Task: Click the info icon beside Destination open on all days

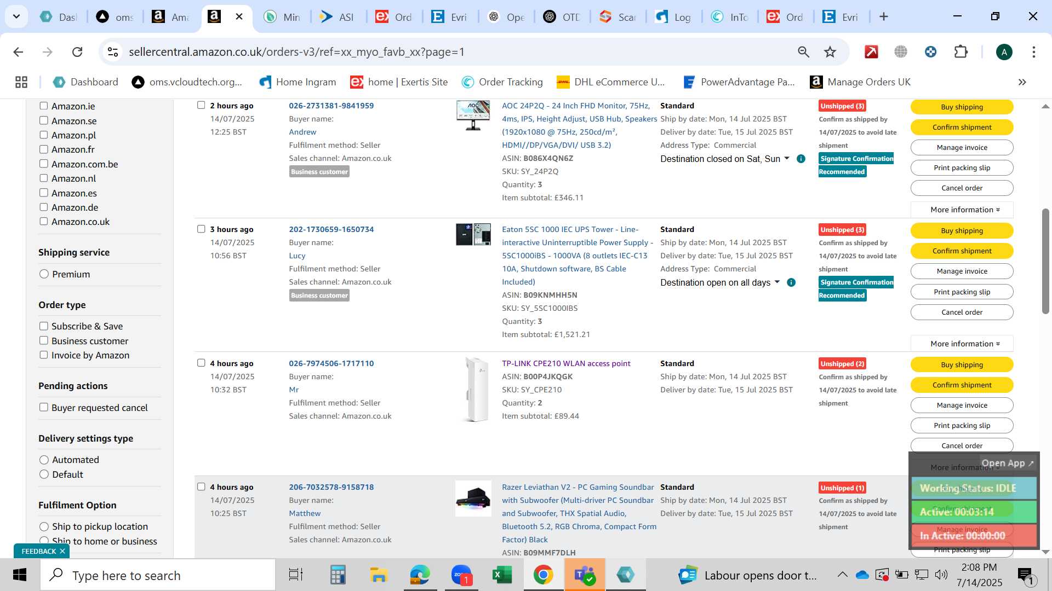Action: (x=791, y=282)
